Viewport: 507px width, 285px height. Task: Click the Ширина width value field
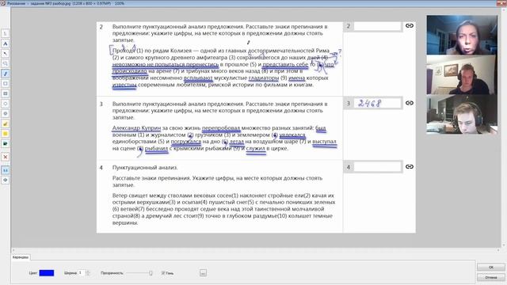tap(82, 273)
